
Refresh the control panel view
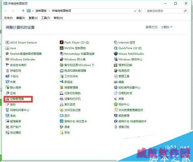tap(140, 11)
